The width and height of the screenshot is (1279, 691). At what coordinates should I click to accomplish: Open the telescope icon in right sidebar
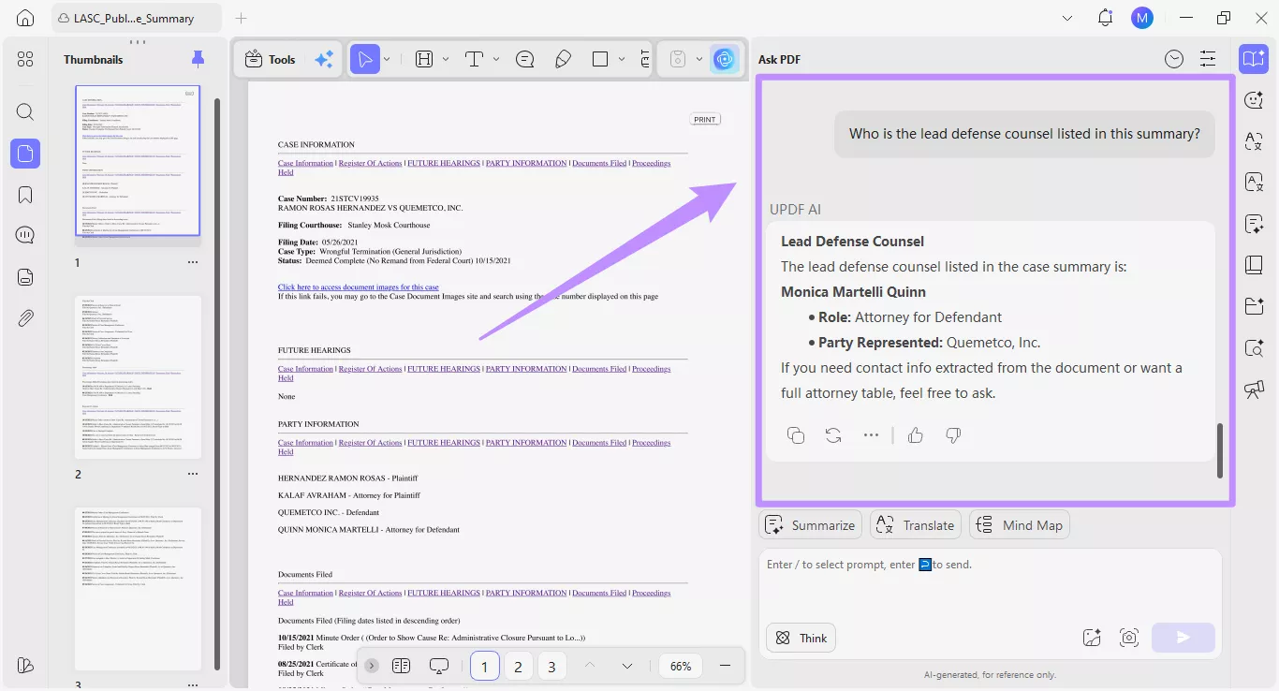1254,390
